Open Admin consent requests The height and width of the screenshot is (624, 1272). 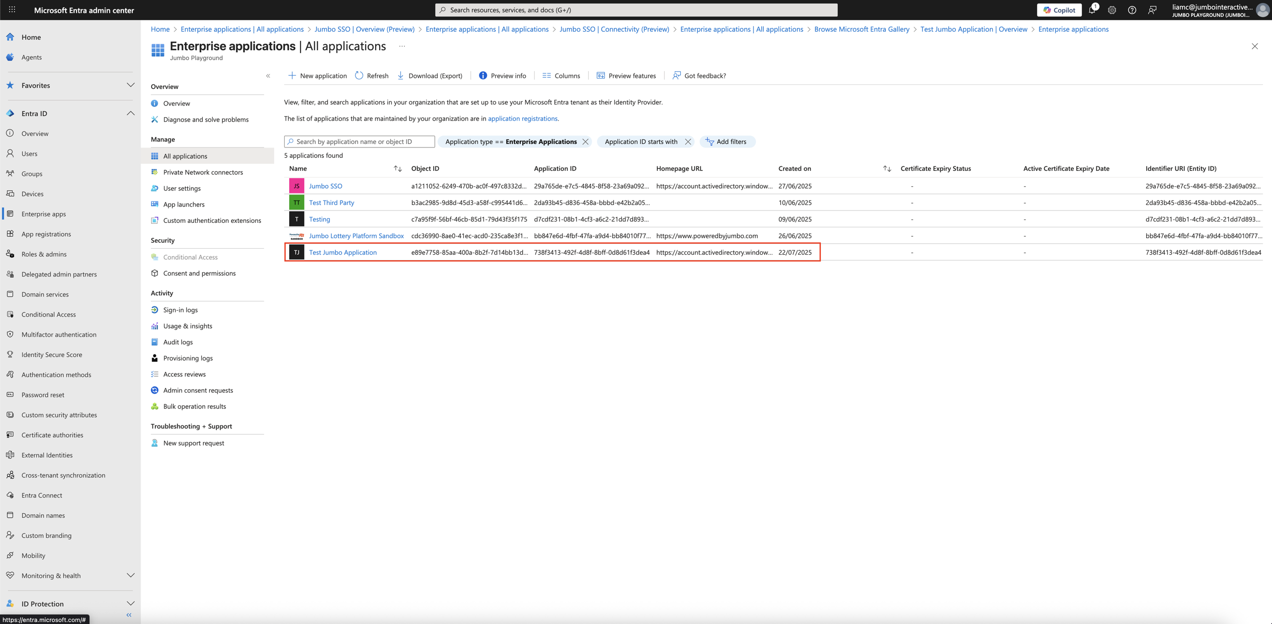[198, 390]
